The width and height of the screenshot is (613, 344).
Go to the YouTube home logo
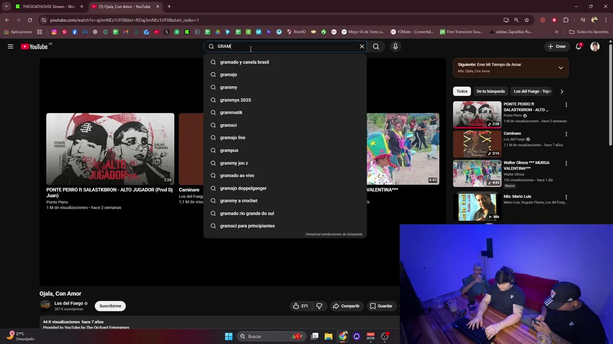34,46
